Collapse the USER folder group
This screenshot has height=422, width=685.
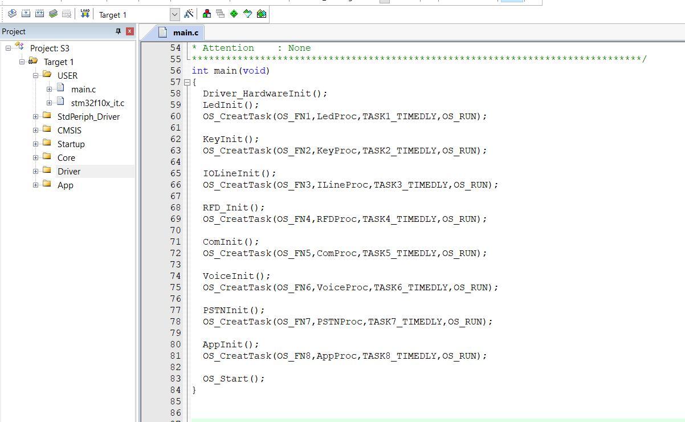pyautogui.click(x=35, y=75)
